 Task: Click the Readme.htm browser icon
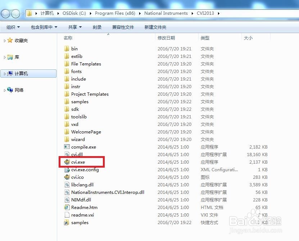(67, 207)
